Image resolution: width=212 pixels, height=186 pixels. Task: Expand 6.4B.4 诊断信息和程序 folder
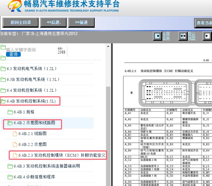34,177
